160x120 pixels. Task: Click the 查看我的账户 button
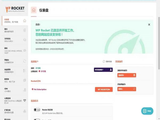point(103,70)
